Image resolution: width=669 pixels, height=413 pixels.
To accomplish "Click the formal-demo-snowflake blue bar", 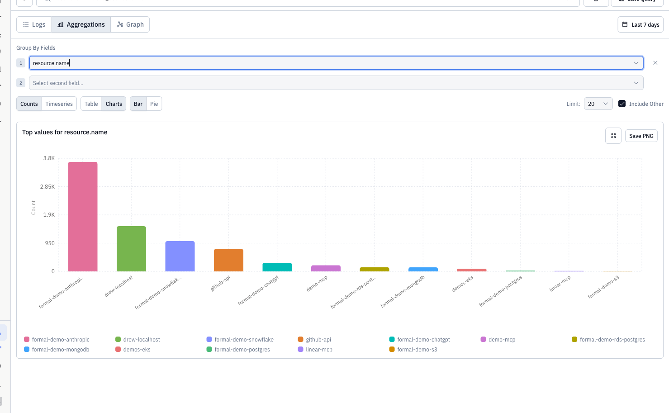I will coord(180,256).
